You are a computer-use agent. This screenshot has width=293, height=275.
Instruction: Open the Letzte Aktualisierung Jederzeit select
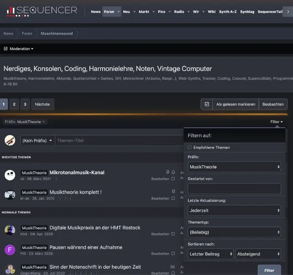[234, 211]
